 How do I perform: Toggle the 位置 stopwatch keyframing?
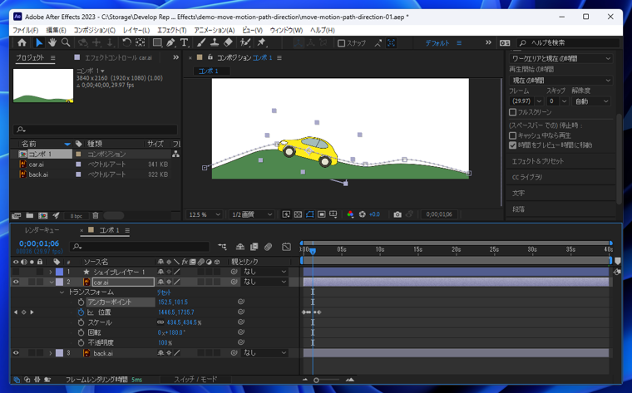(81, 312)
